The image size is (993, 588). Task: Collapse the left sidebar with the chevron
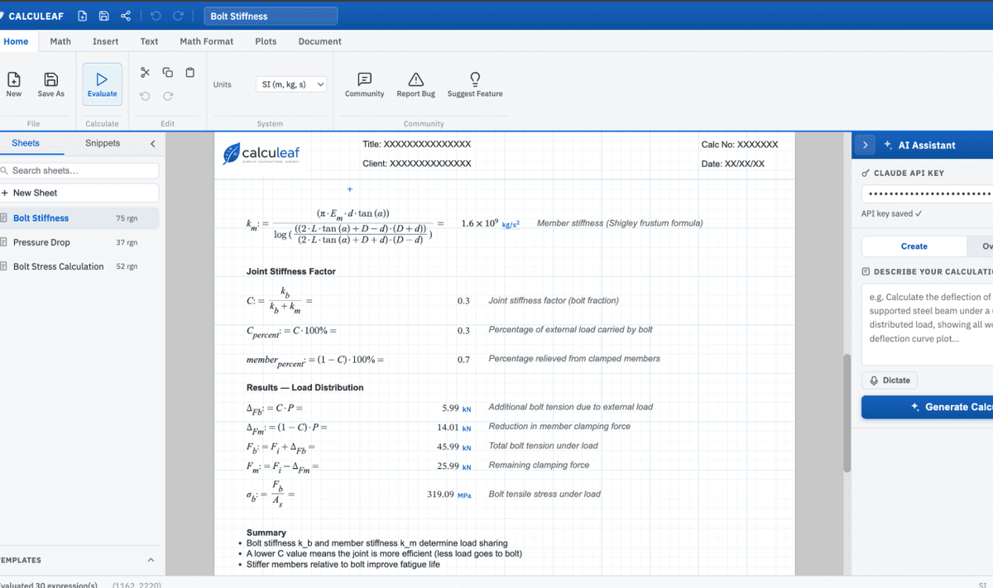(x=152, y=144)
